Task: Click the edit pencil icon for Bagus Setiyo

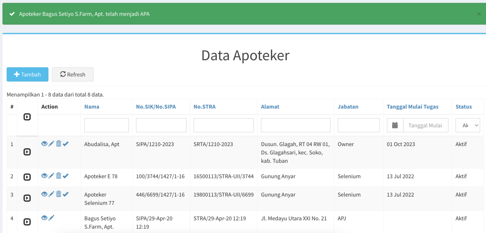Action: point(52,217)
